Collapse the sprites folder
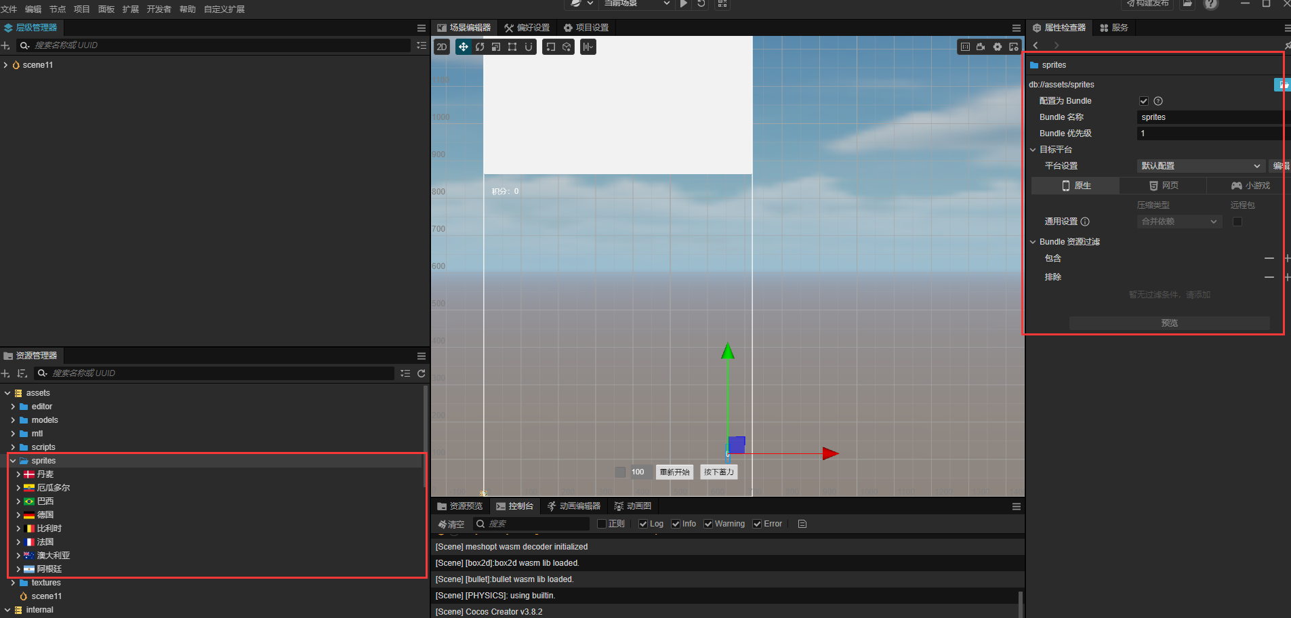 13,461
